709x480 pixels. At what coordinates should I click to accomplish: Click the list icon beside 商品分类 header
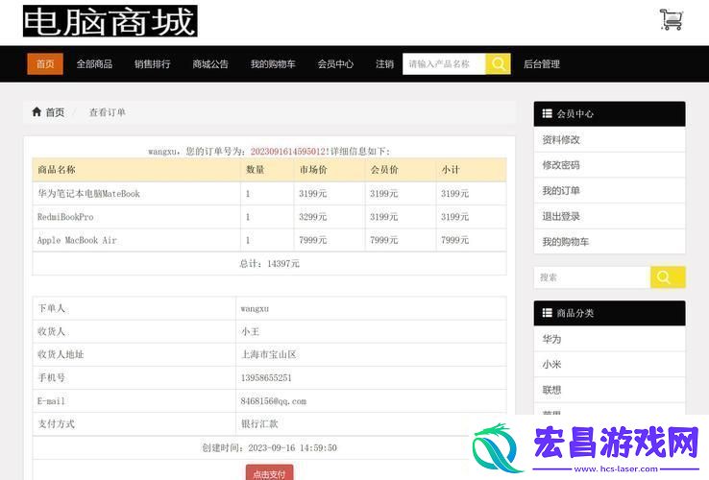[x=548, y=313]
